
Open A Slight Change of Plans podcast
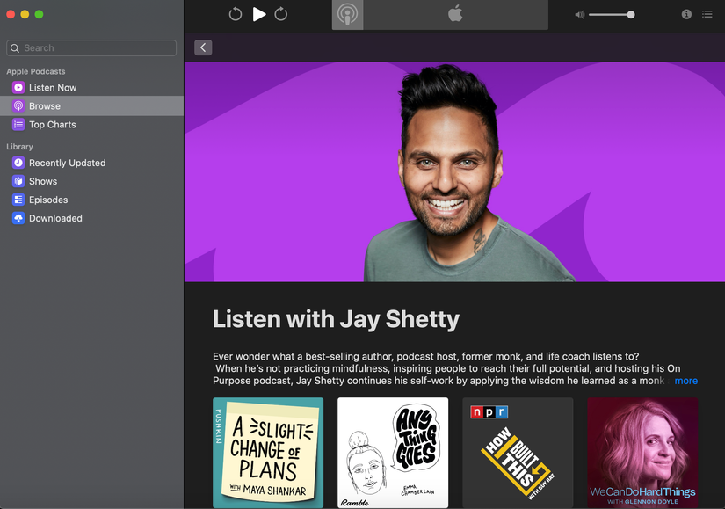(268, 453)
